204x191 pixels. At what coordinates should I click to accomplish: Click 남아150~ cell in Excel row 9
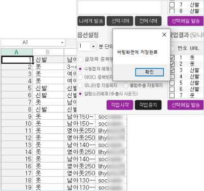80,117
